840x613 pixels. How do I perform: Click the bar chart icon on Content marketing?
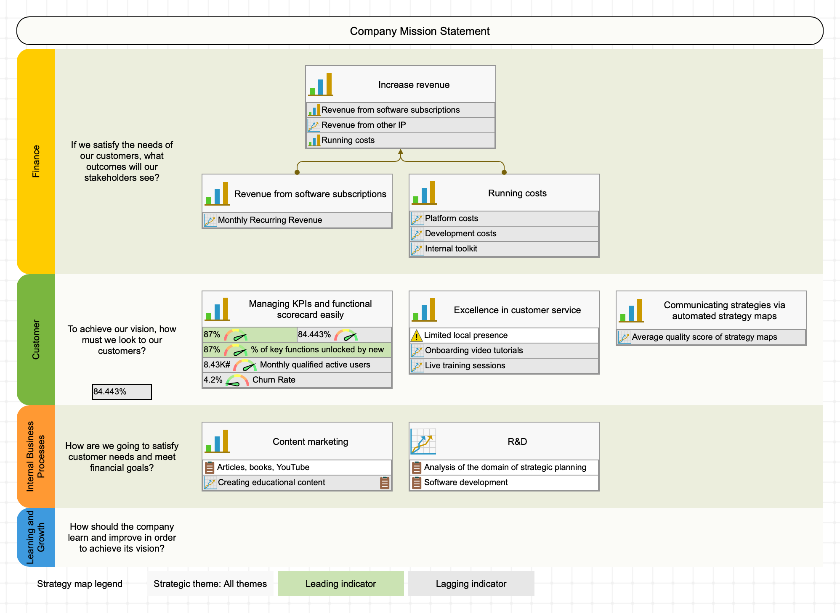217,441
